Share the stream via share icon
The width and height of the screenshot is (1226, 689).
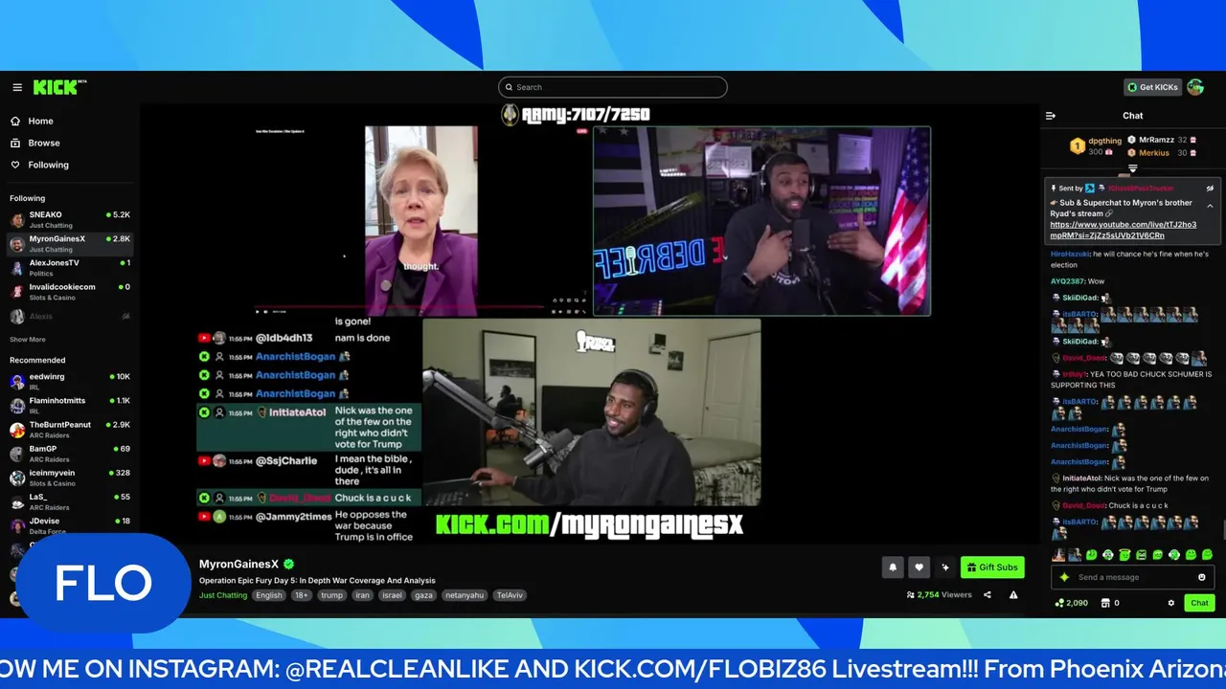pyautogui.click(x=988, y=595)
